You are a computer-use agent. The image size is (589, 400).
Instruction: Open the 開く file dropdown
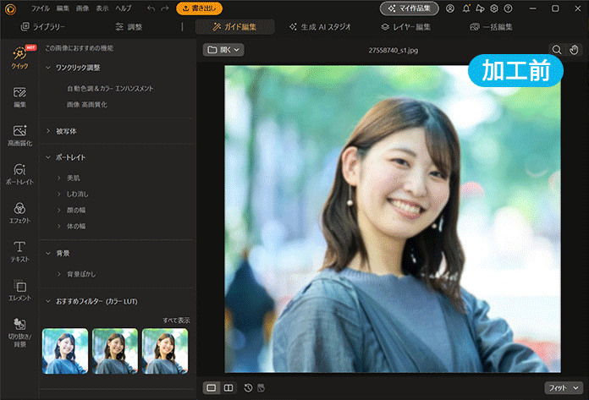point(223,50)
